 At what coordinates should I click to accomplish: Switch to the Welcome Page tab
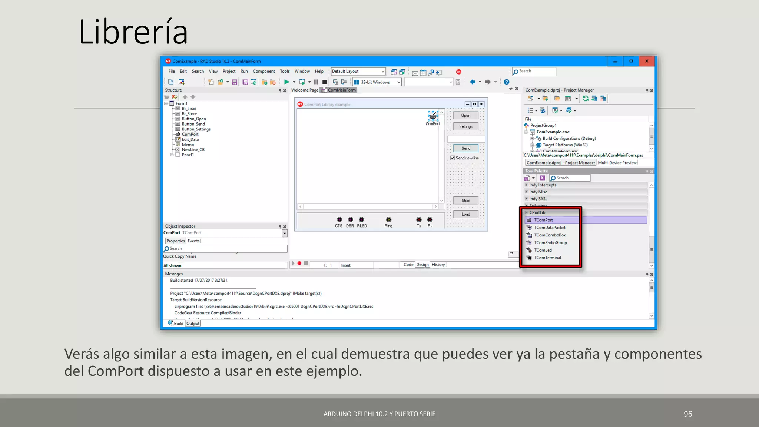[x=305, y=90]
